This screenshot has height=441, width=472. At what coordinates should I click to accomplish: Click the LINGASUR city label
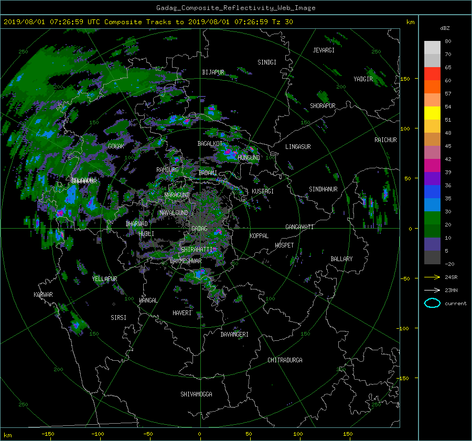[x=298, y=147]
